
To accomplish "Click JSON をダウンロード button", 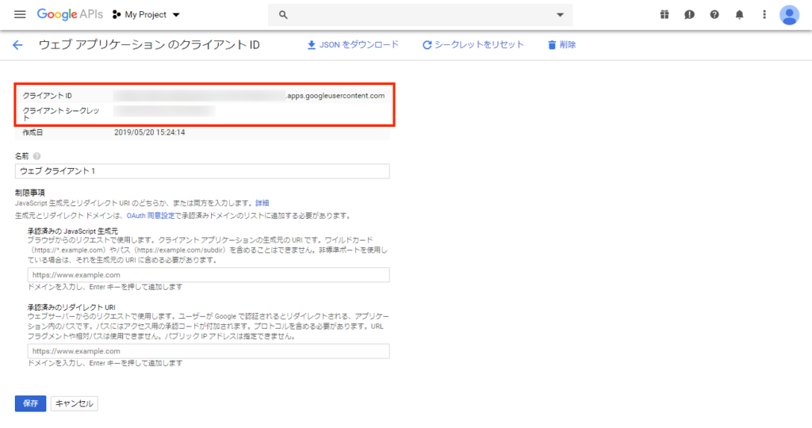I will 353,45.
